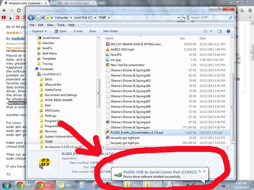
Task: Open Sticky Notes taskbar button
Action: point(65,185)
